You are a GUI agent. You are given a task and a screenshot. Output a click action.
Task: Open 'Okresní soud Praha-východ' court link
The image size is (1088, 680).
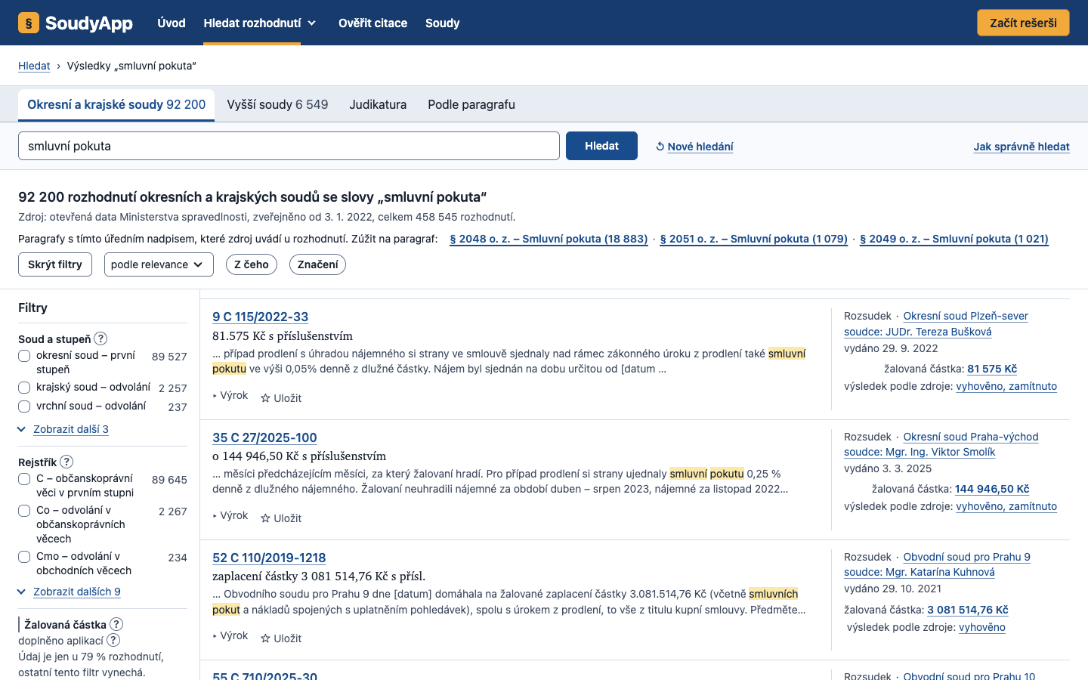(x=971, y=437)
